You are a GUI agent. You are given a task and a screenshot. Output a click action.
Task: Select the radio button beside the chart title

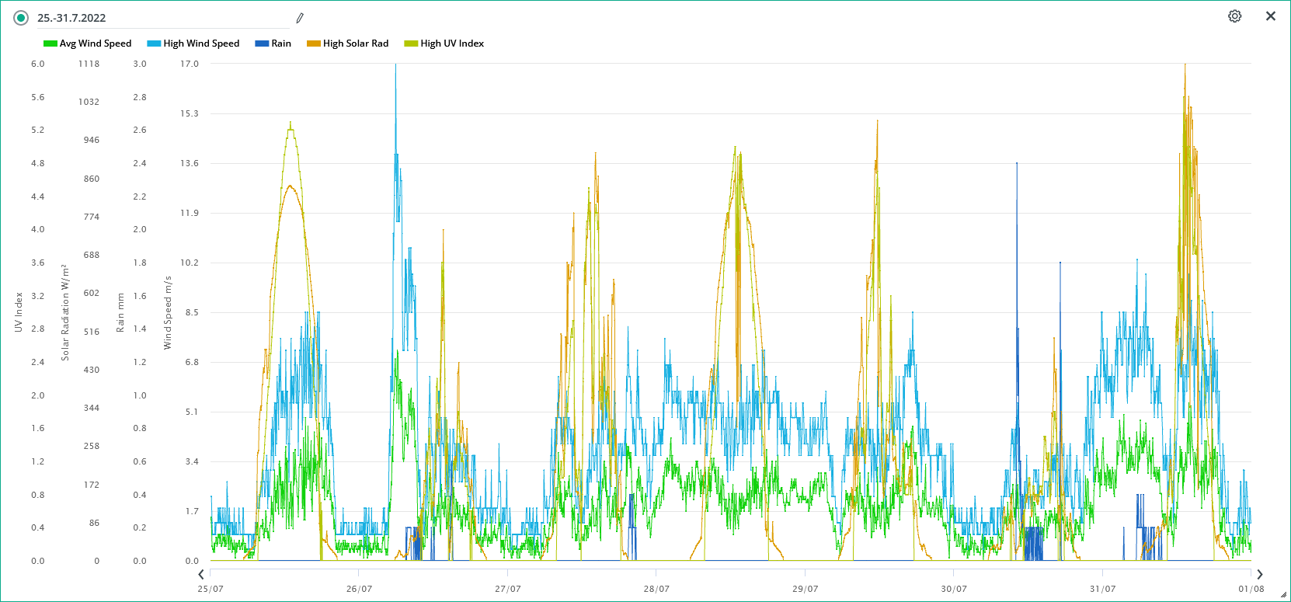(21, 18)
